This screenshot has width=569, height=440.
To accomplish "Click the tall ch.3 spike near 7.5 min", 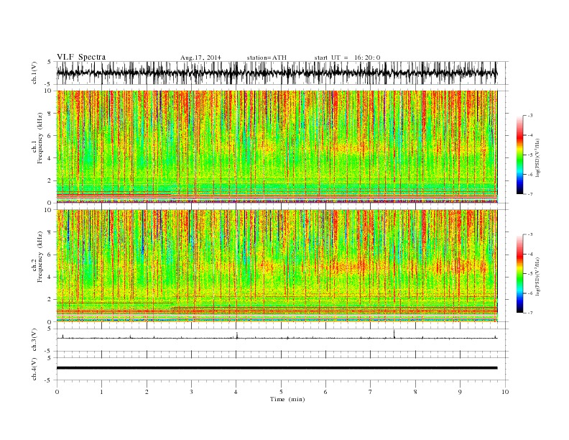I will (x=394, y=334).
